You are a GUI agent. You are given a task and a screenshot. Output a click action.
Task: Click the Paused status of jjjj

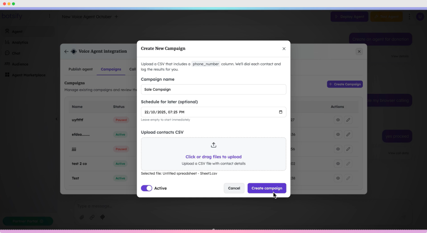click(x=121, y=149)
